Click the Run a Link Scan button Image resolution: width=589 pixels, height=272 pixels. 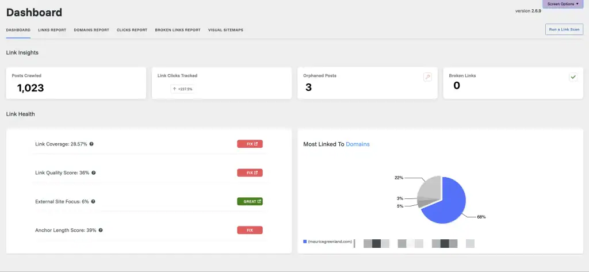coord(564,29)
